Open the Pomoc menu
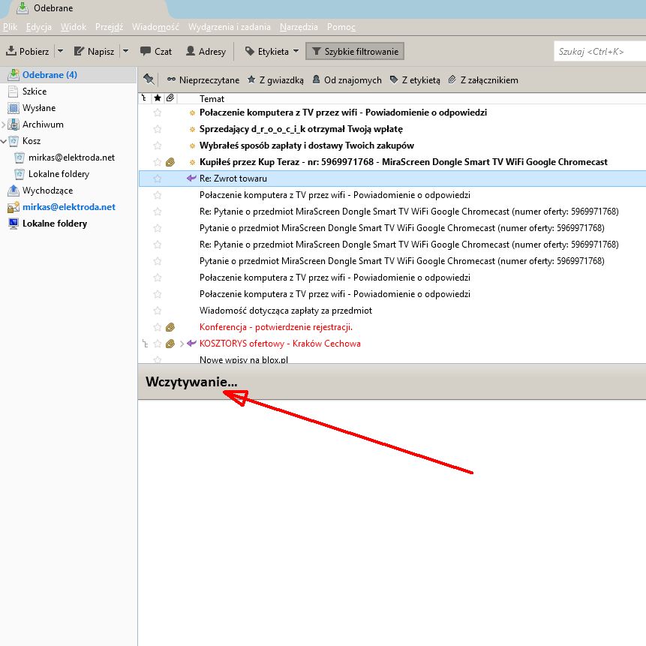The width and height of the screenshot is (646, 646). (x=341, y=27)
